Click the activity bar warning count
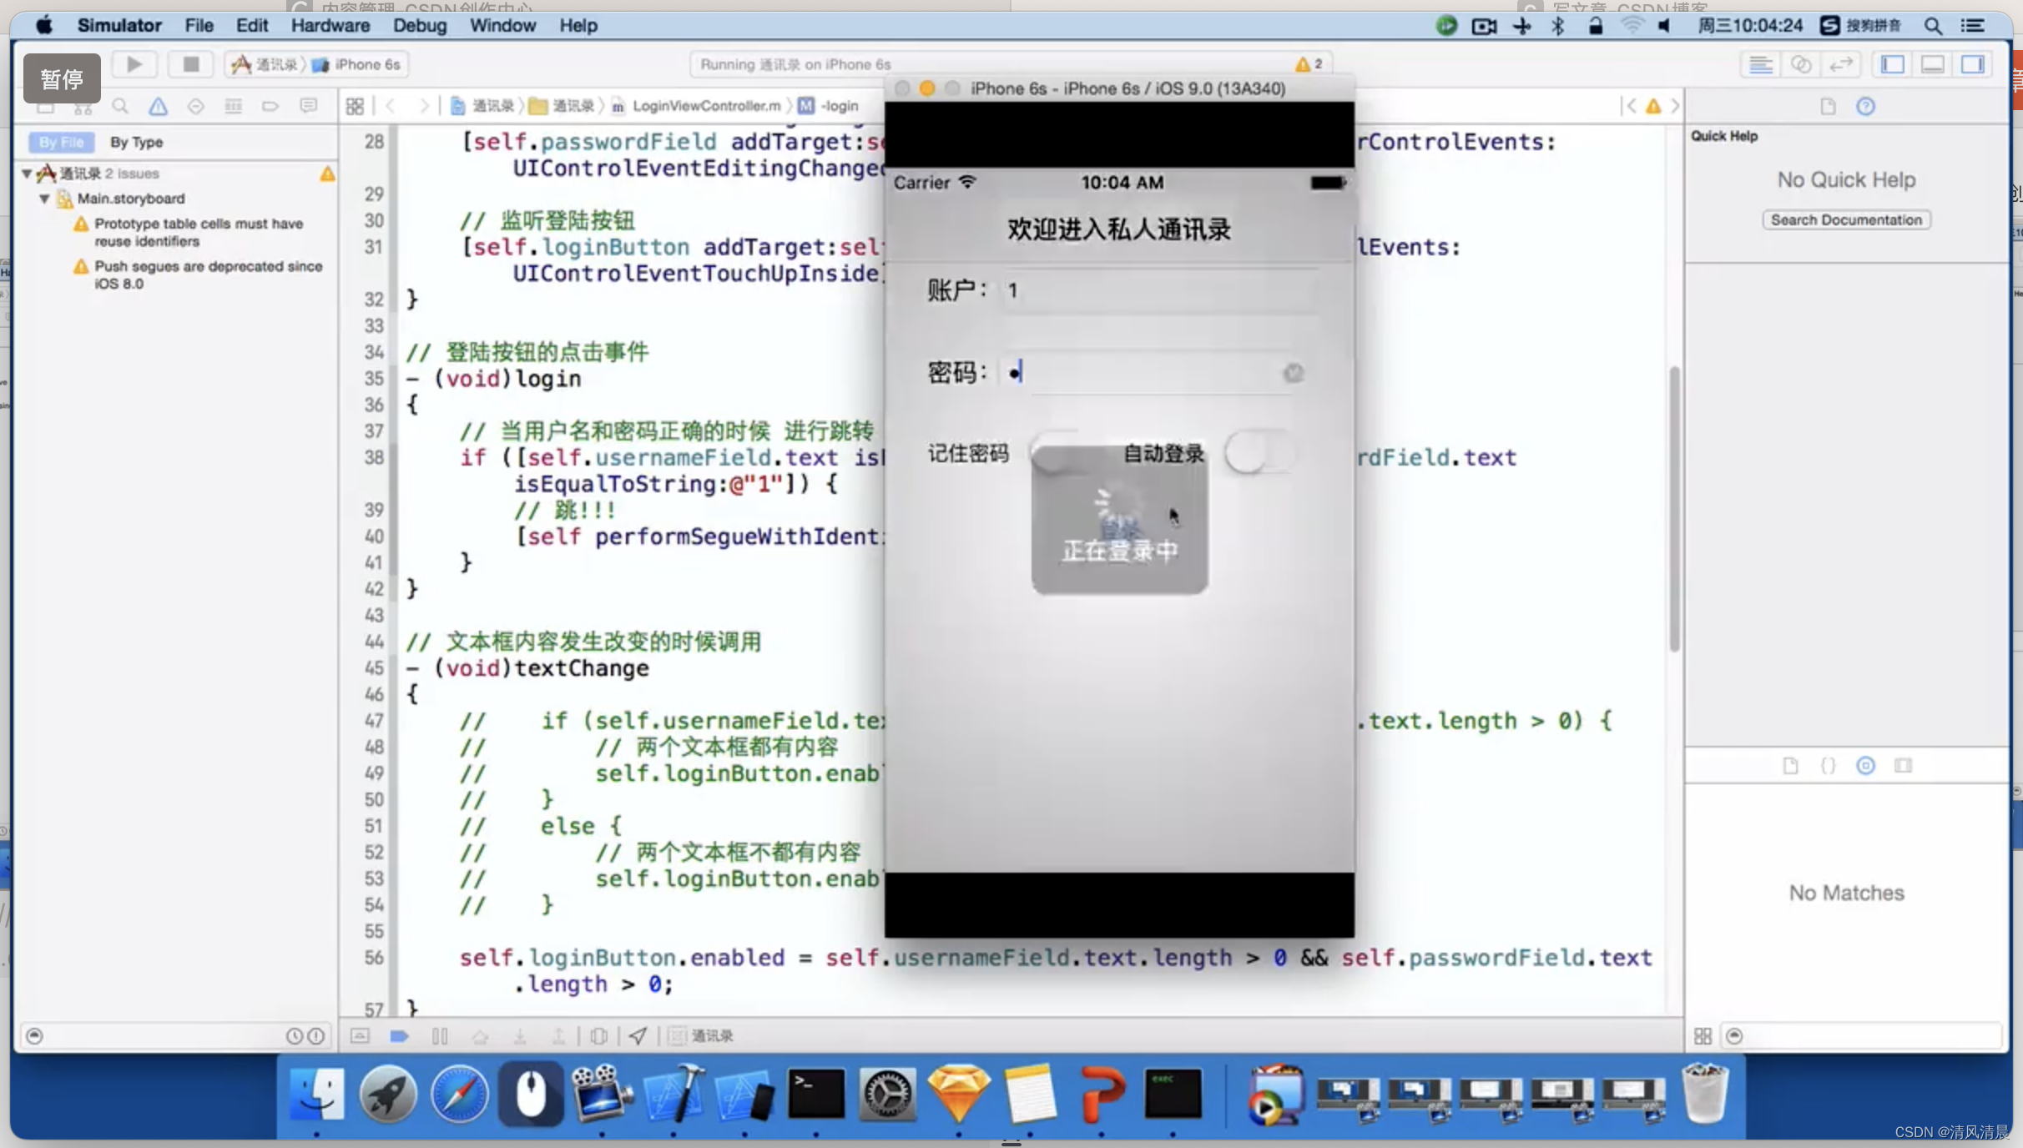The image size is (2023, 1148). click(x=1309, y=64)
